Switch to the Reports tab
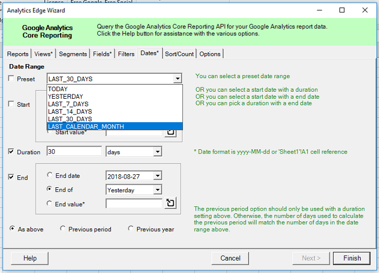This screenshot has width=379, height=273. (18, 54)
